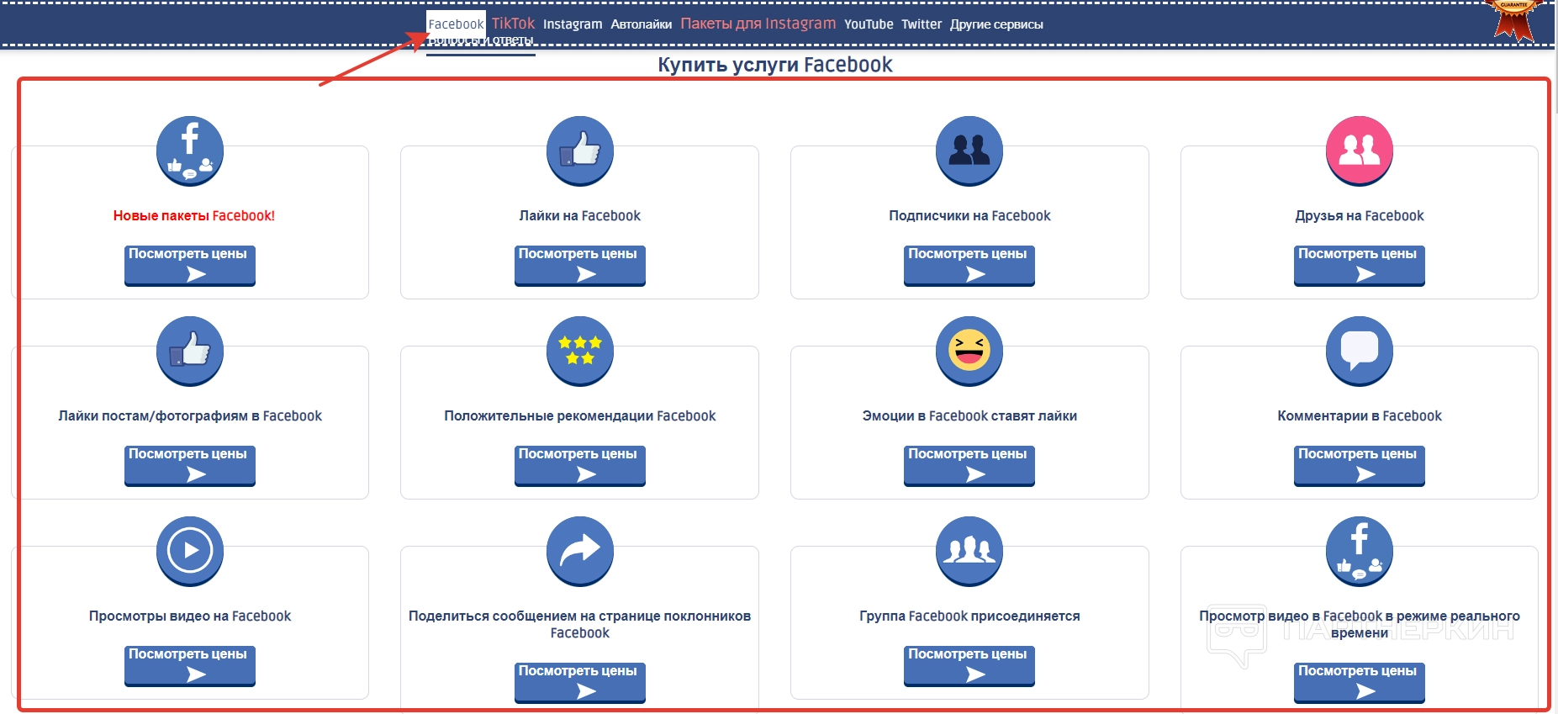1558x714 pixels.
Task: Select the "Лайки на Facebook" title
Action: (580, 216)
